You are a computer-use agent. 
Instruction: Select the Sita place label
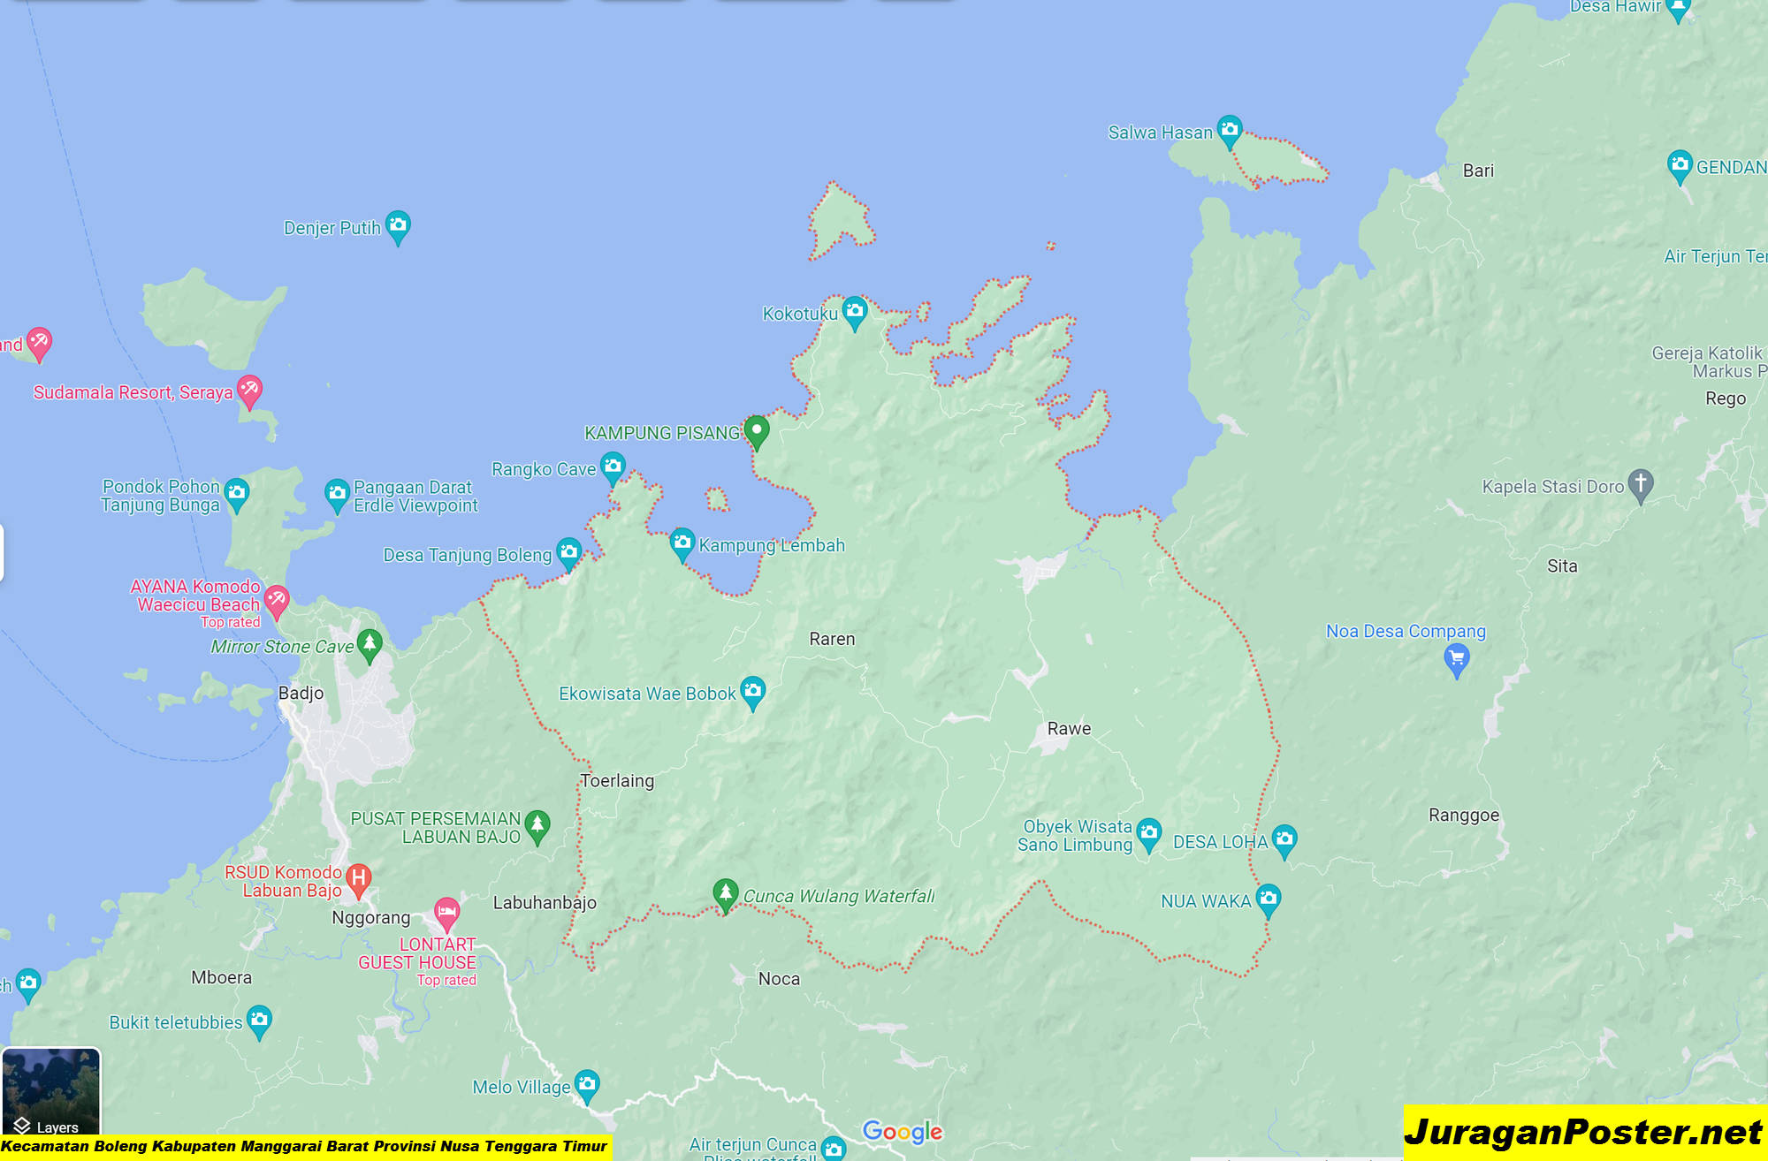coord(1562,566)
